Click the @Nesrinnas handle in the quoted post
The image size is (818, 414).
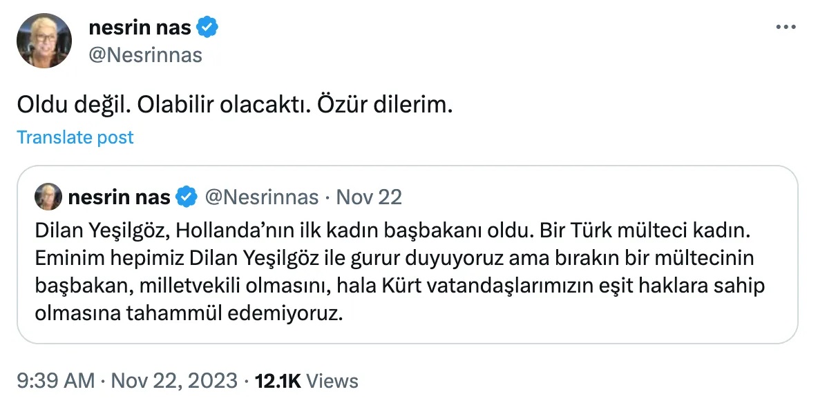(262, 198)
